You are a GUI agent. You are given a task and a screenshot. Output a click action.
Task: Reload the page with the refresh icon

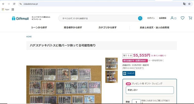[x=14, y=4]
